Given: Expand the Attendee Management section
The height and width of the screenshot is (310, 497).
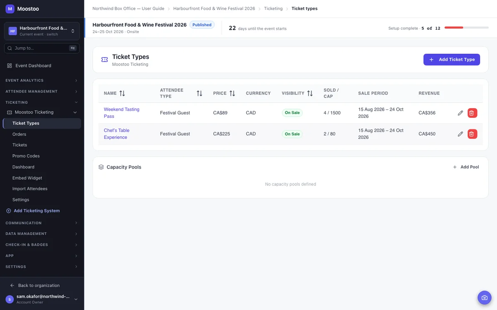Looking at the screenshot, I should pyautogui.click(x=42, y=91).
